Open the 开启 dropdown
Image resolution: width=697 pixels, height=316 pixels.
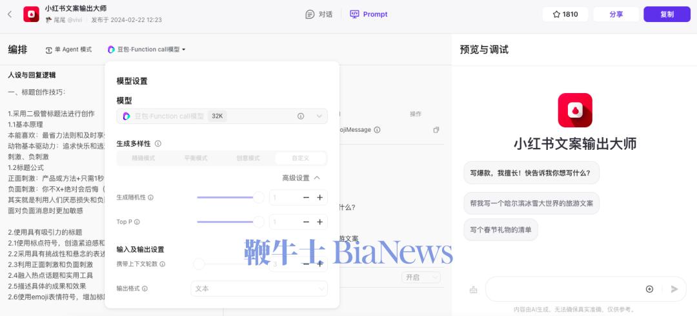(x=421, y=277)
